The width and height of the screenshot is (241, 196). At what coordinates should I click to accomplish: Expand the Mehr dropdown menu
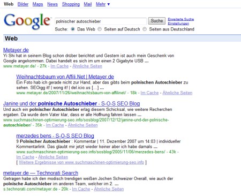103,4
